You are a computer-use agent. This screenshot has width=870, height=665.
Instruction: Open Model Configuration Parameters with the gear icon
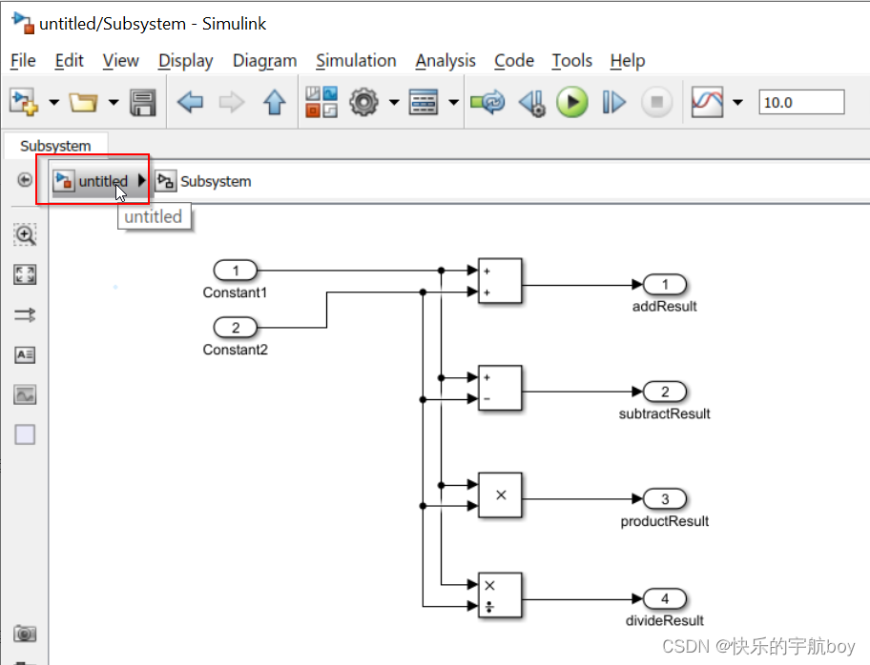point(365,103)
